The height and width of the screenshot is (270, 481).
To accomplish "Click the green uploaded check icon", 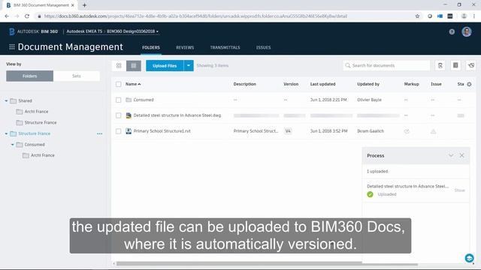I will tap(370, 194).
